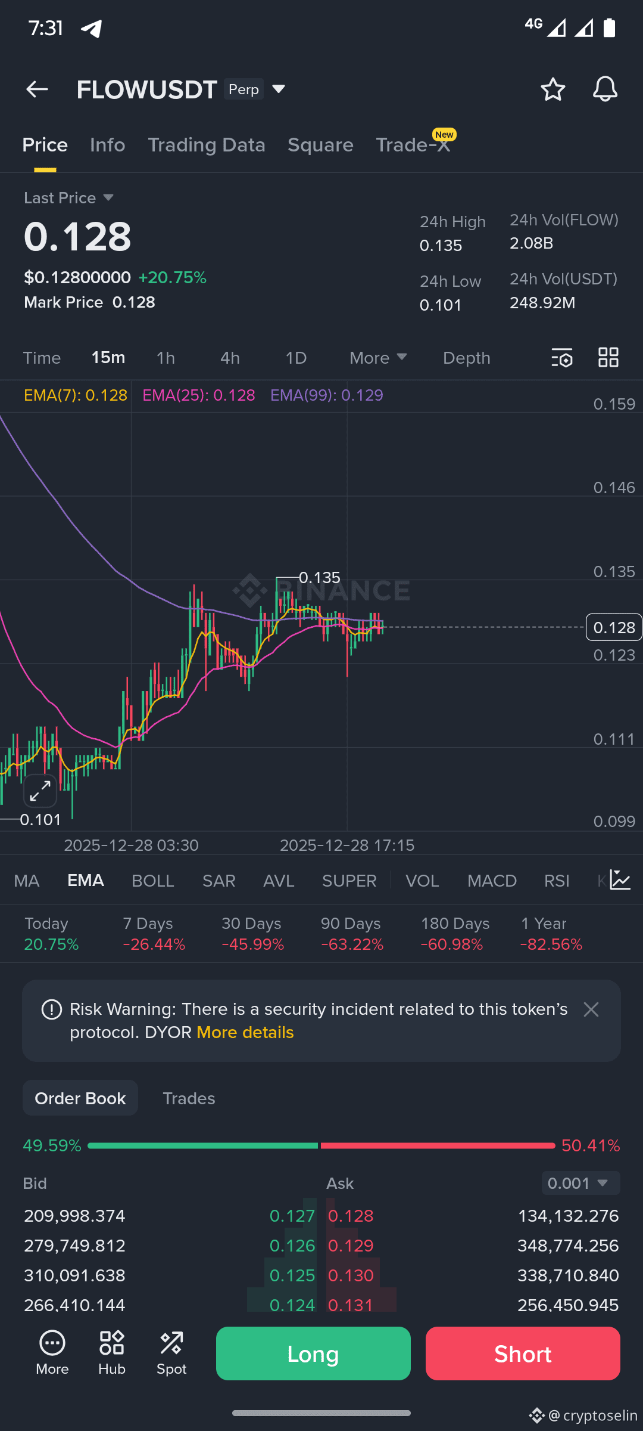Screen dimensions: 643x1431
Task: Select ask price 0.128 in order book
Action: tap(351, 1216)
